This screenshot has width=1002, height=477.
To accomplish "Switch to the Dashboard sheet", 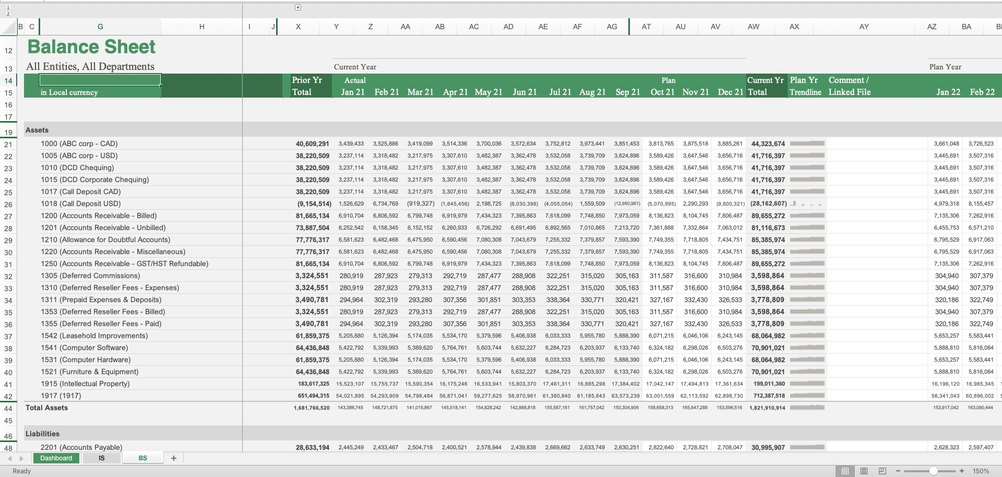I will (x=56, y=458).
